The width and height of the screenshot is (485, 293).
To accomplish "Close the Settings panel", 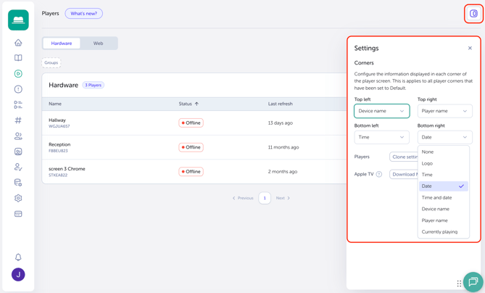I will pyautogui.click(x=470, y=48).
